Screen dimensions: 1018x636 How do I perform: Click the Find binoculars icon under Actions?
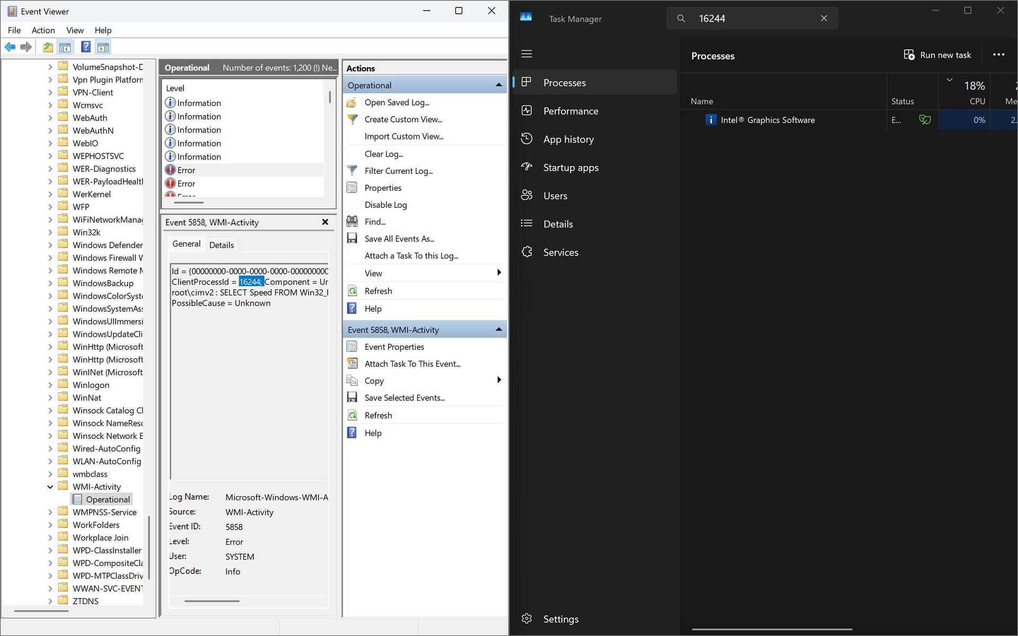(352, 222)
